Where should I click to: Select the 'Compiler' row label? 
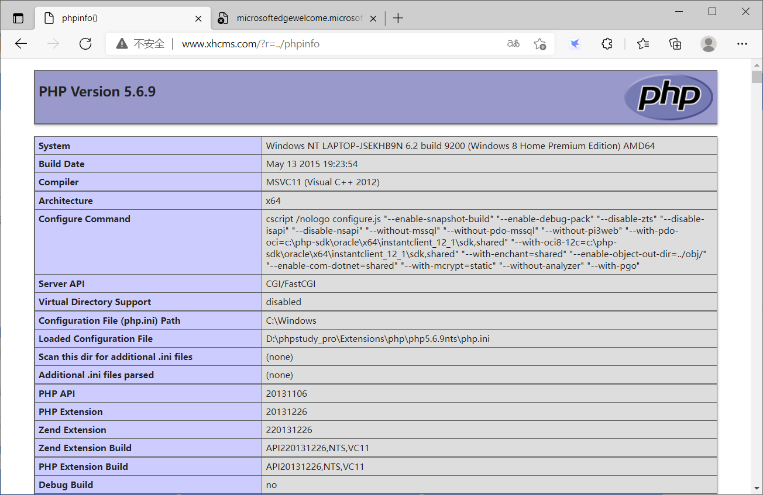point(59,182)
